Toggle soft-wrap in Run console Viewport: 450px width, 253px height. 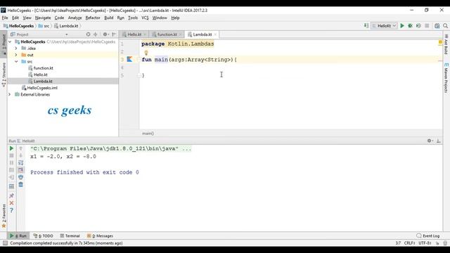(x=20, y=162)
